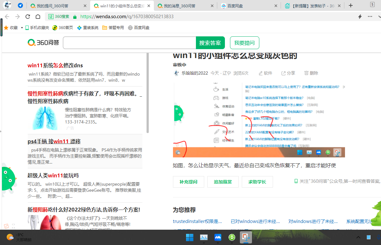Open a new tab with plus button

[350, 6]
